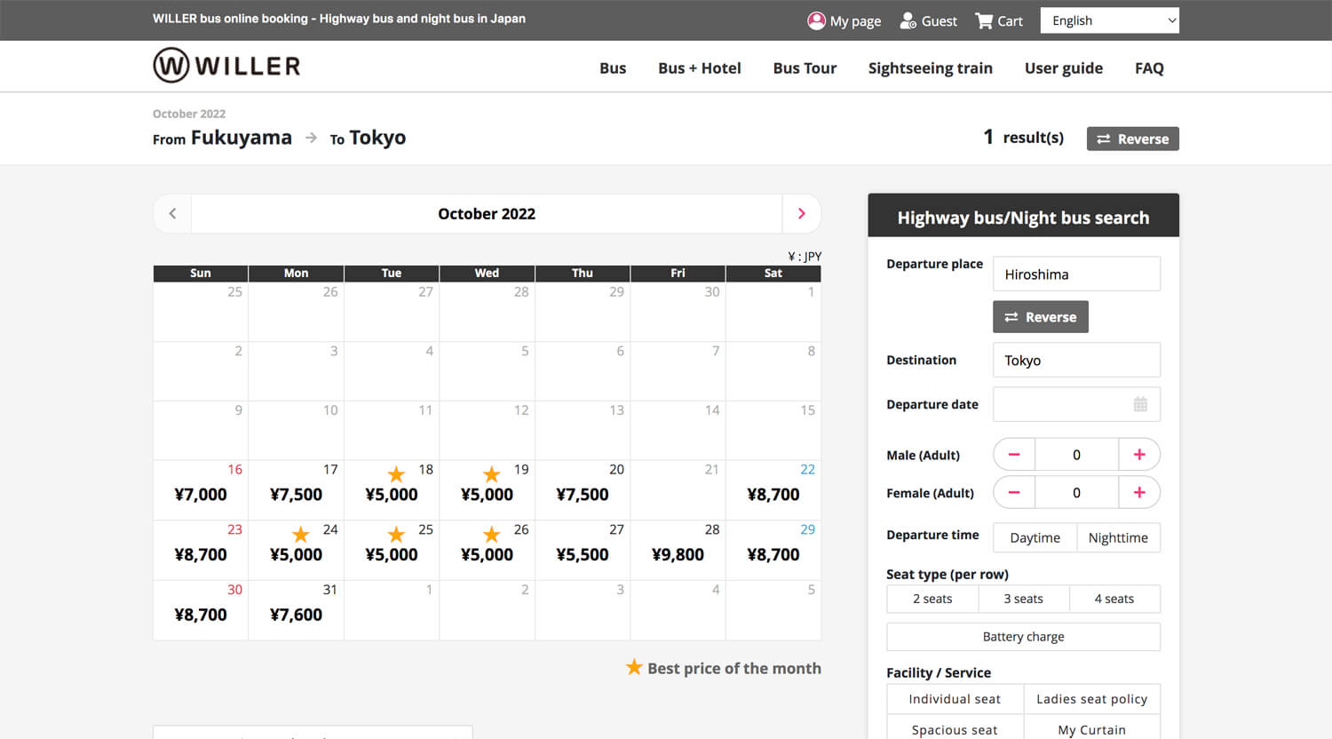Viewport: 1332px width, 739px height.
Task: Select October 25 fare ¥5,000
Action: 392,554
